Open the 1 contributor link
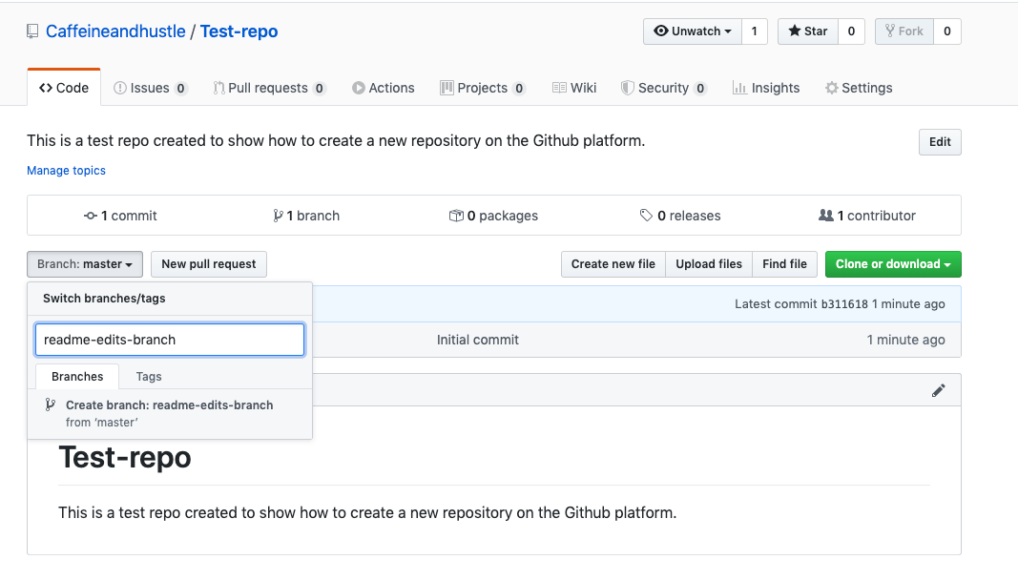Viewport: 1018px width, 581px height. [x=867, y=216]
